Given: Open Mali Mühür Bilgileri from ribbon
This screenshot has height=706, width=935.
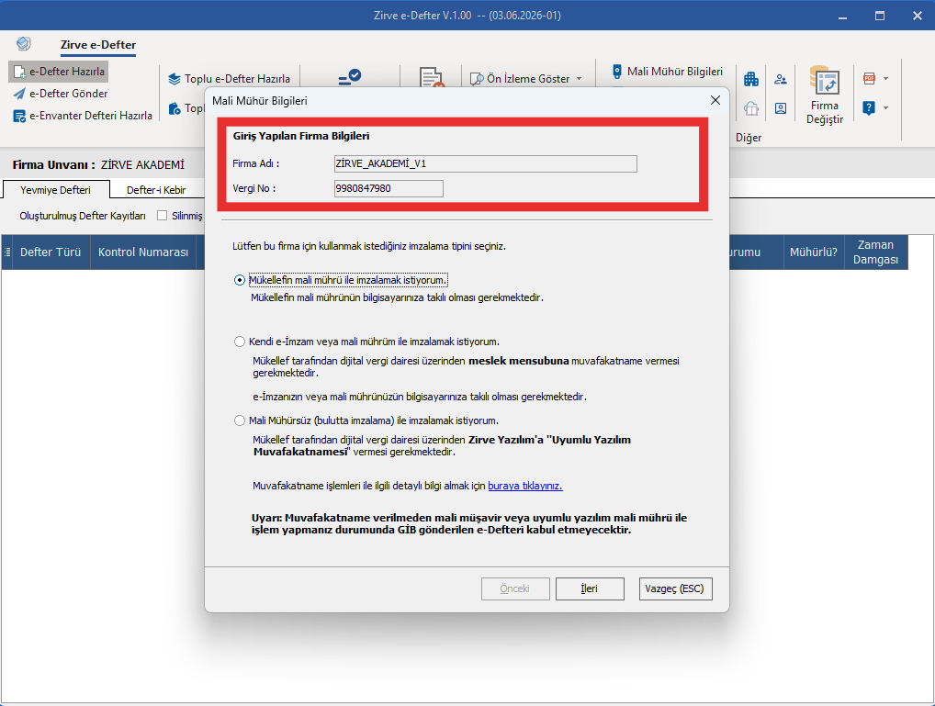Looking at the screenshot, I should [x=667, y=72].
